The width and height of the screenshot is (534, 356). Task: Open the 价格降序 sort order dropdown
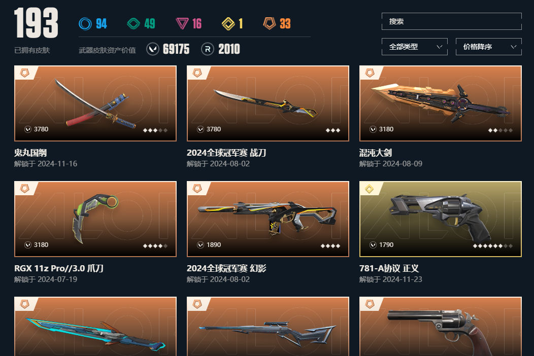489,47
